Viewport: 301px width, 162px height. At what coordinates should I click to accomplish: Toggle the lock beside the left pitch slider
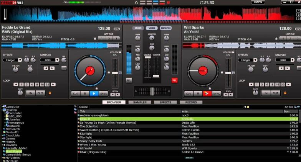[109, 72]
